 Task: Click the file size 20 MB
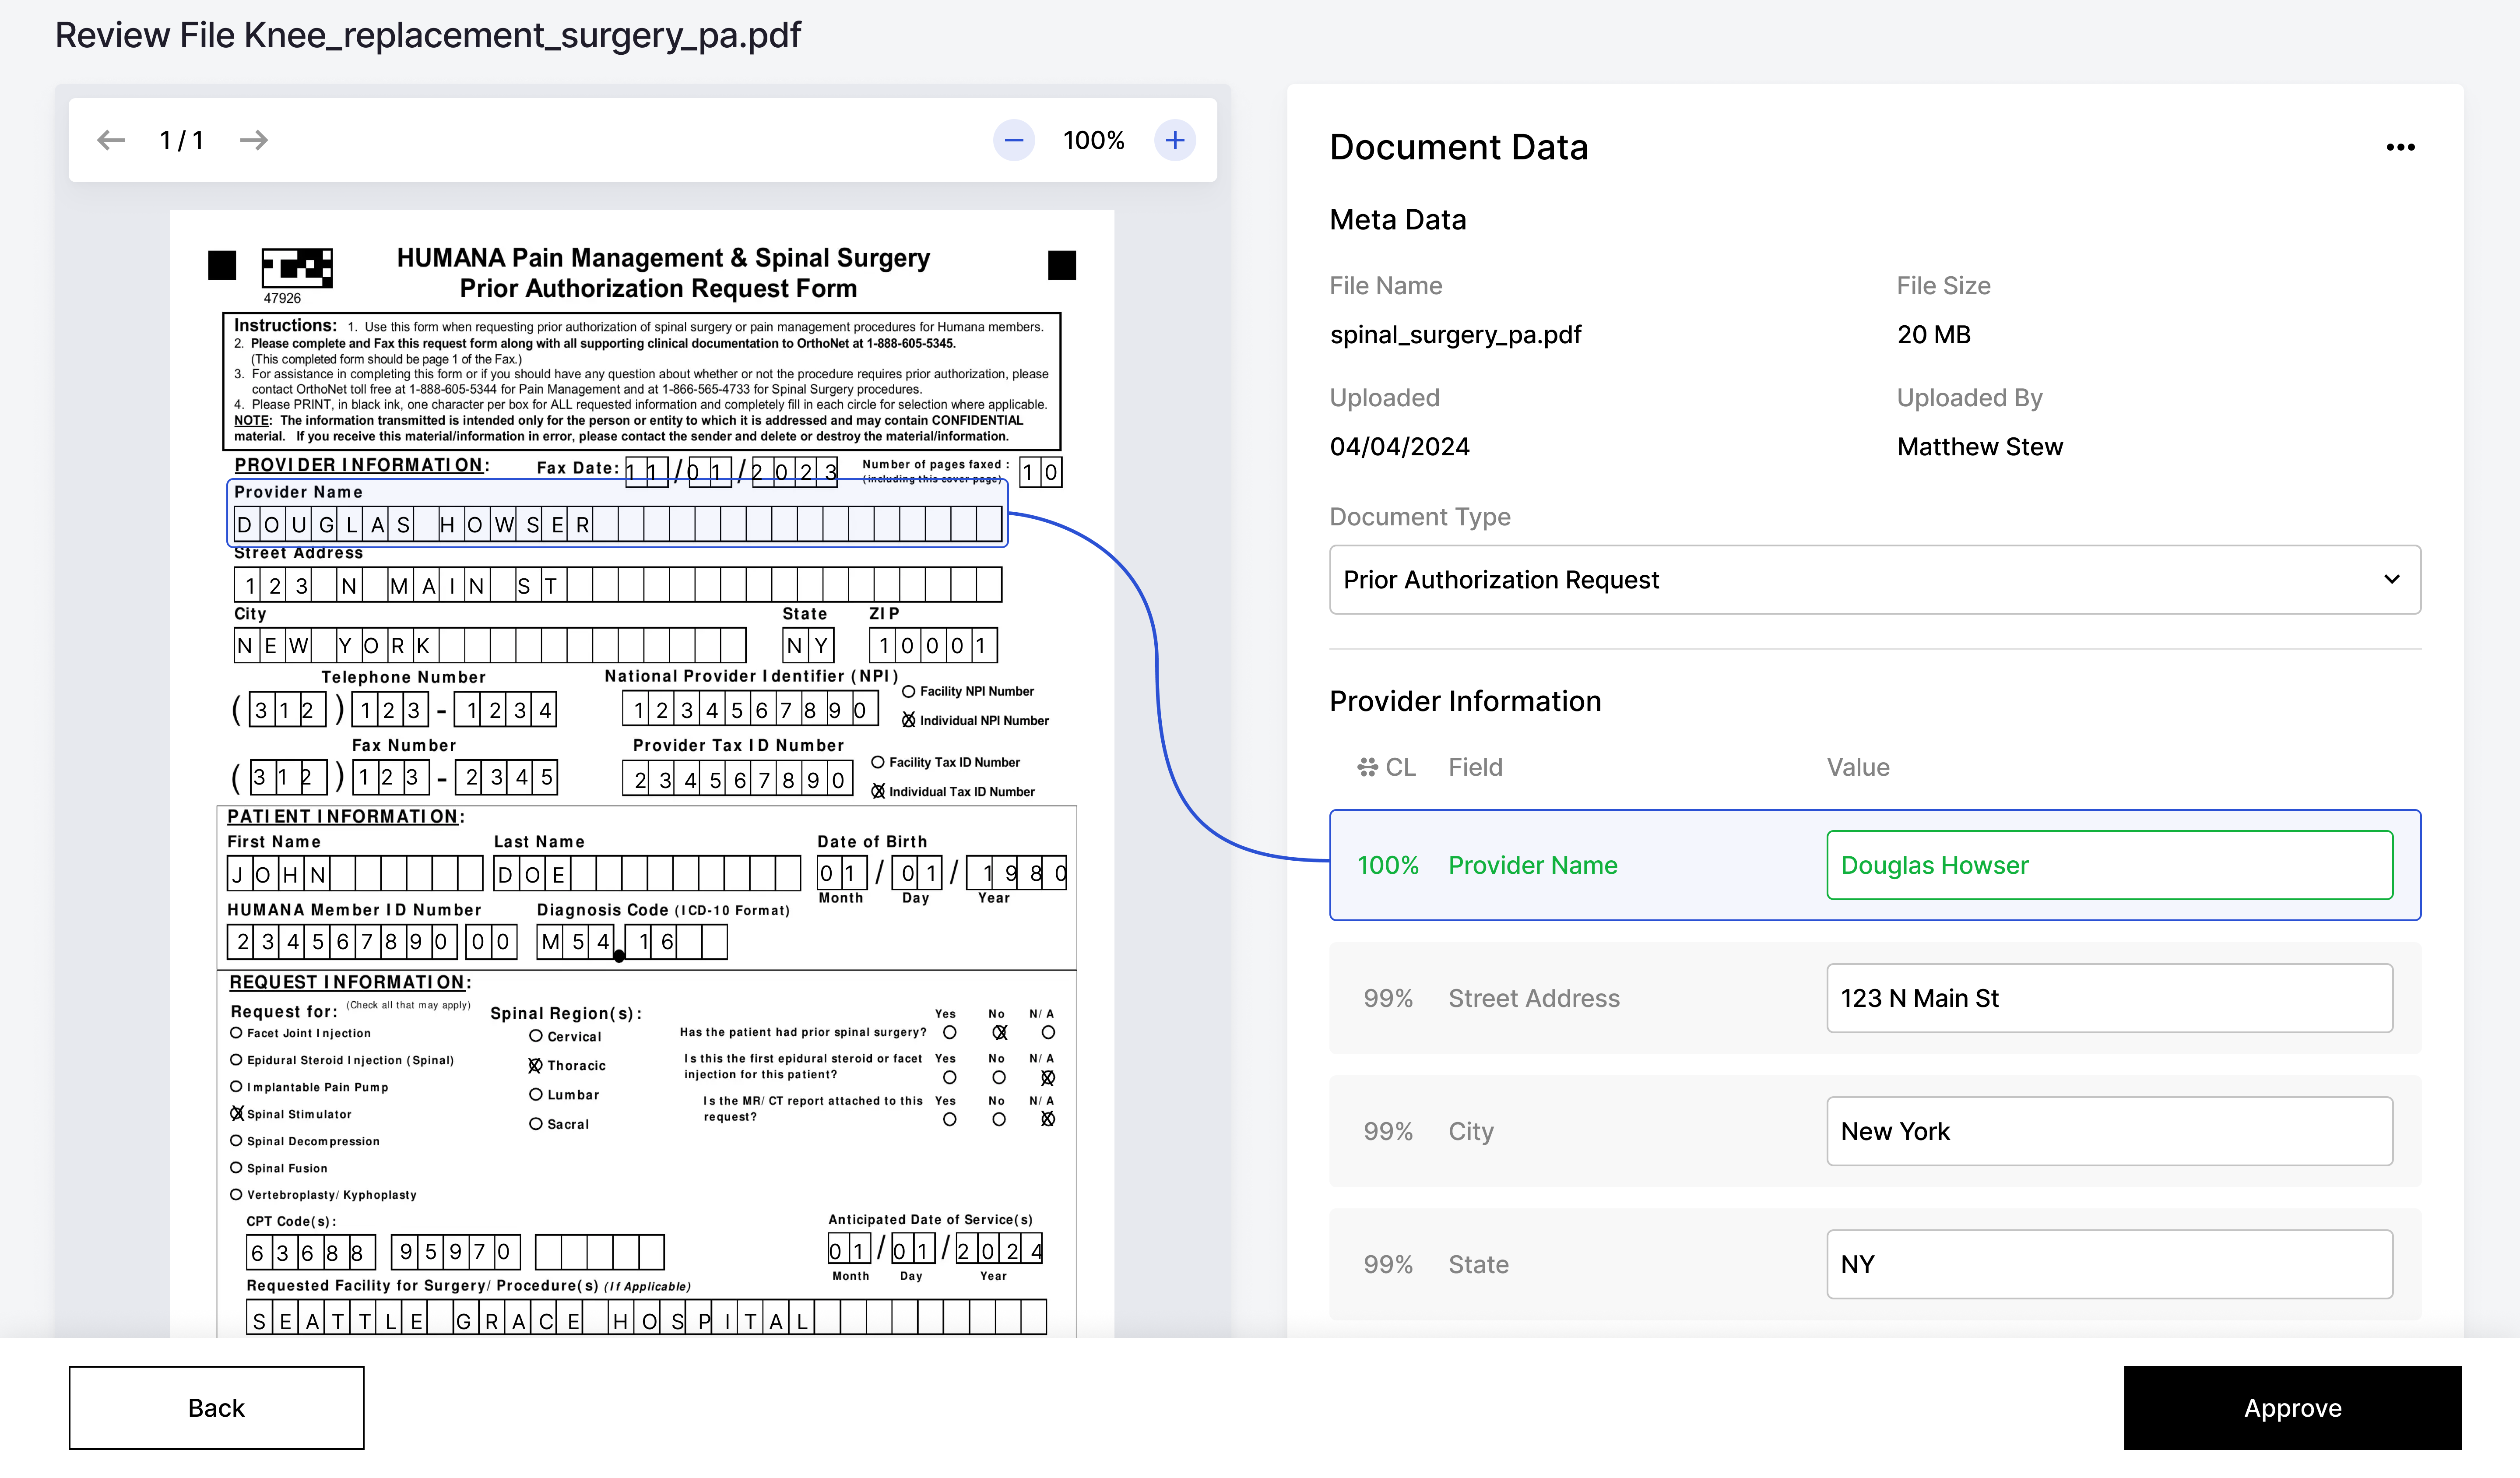(x=1933, y=335)
